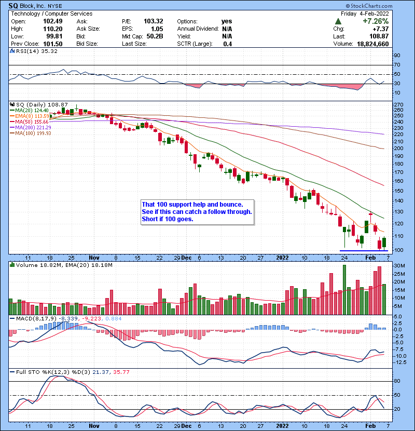
Task: Click the Low value 99.81
Action: click(x=54, y=36)
